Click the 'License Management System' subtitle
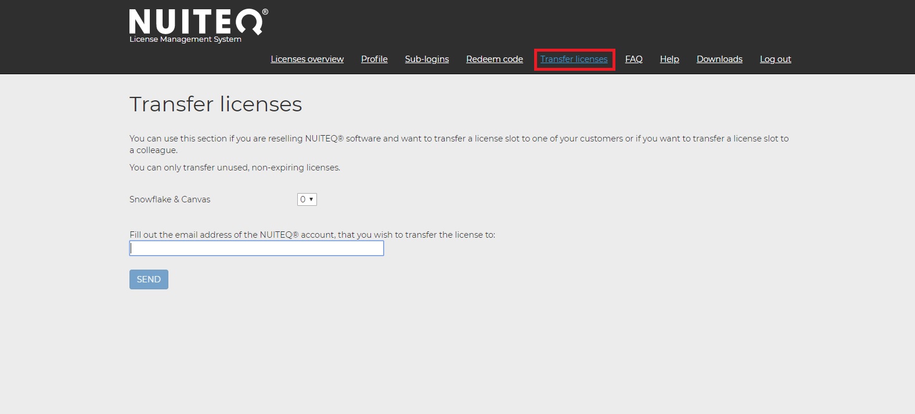The width and height of the screenshot is (915, 414). 185,39
